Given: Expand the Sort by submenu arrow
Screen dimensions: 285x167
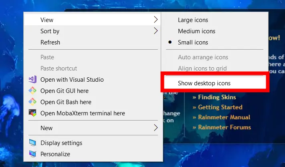Looking at the screenshot, I should (x=156, y=31).
